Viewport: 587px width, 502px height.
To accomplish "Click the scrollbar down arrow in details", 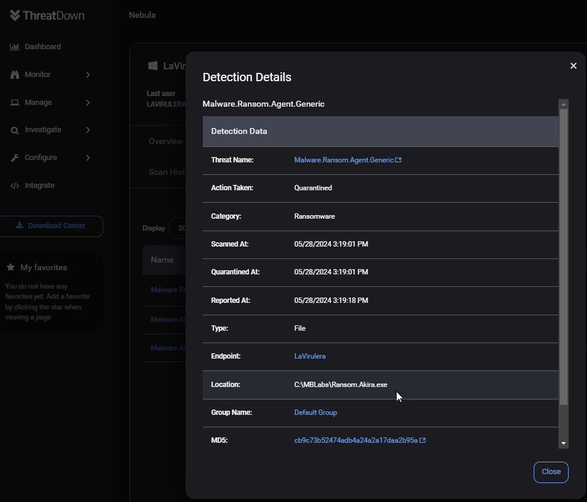I will (563, 443).
